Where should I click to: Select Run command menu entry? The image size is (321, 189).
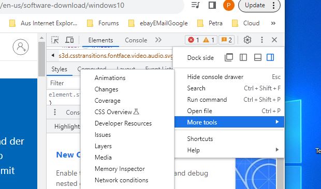[229, 100]
